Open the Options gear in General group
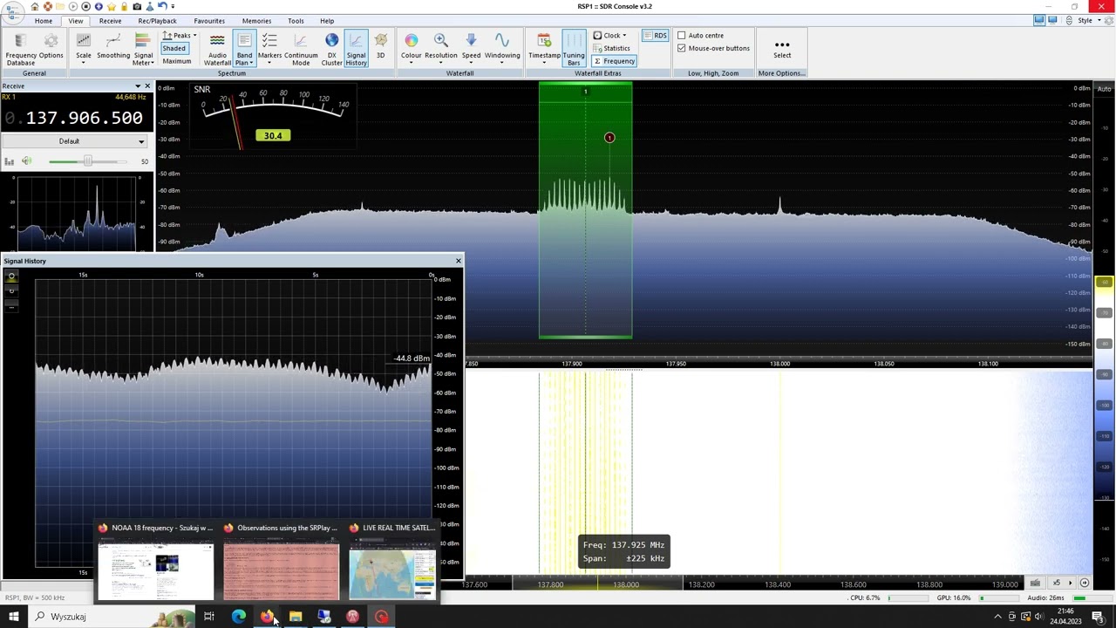The width and height of the screenshot is (1116, 628). (51, 47)
